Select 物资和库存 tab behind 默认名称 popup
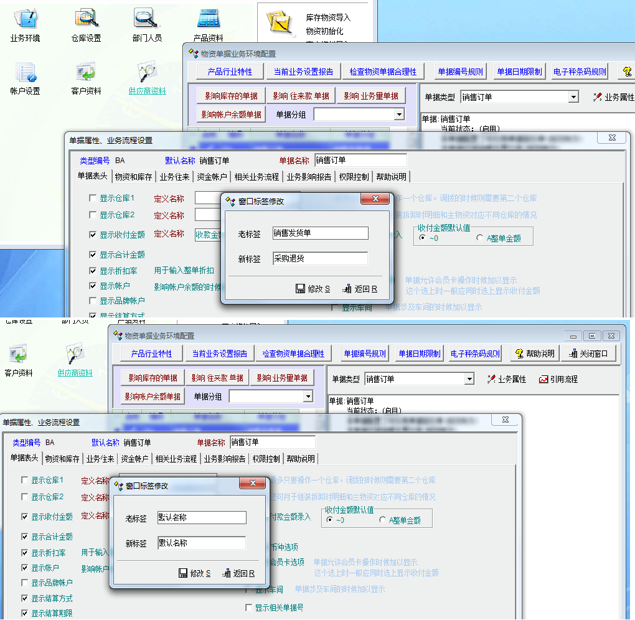 [62, 459]
